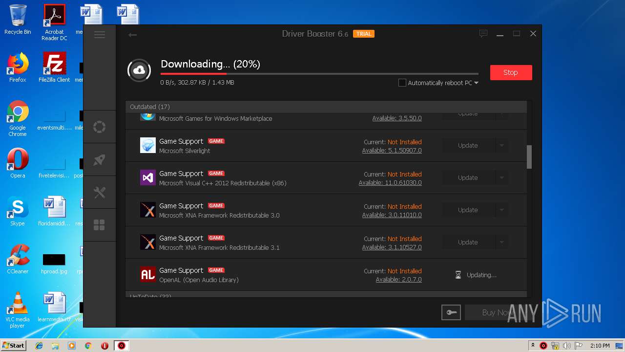Open VLC media player desktop shortcut
625x352 pixels.
[x=18, y=310]
